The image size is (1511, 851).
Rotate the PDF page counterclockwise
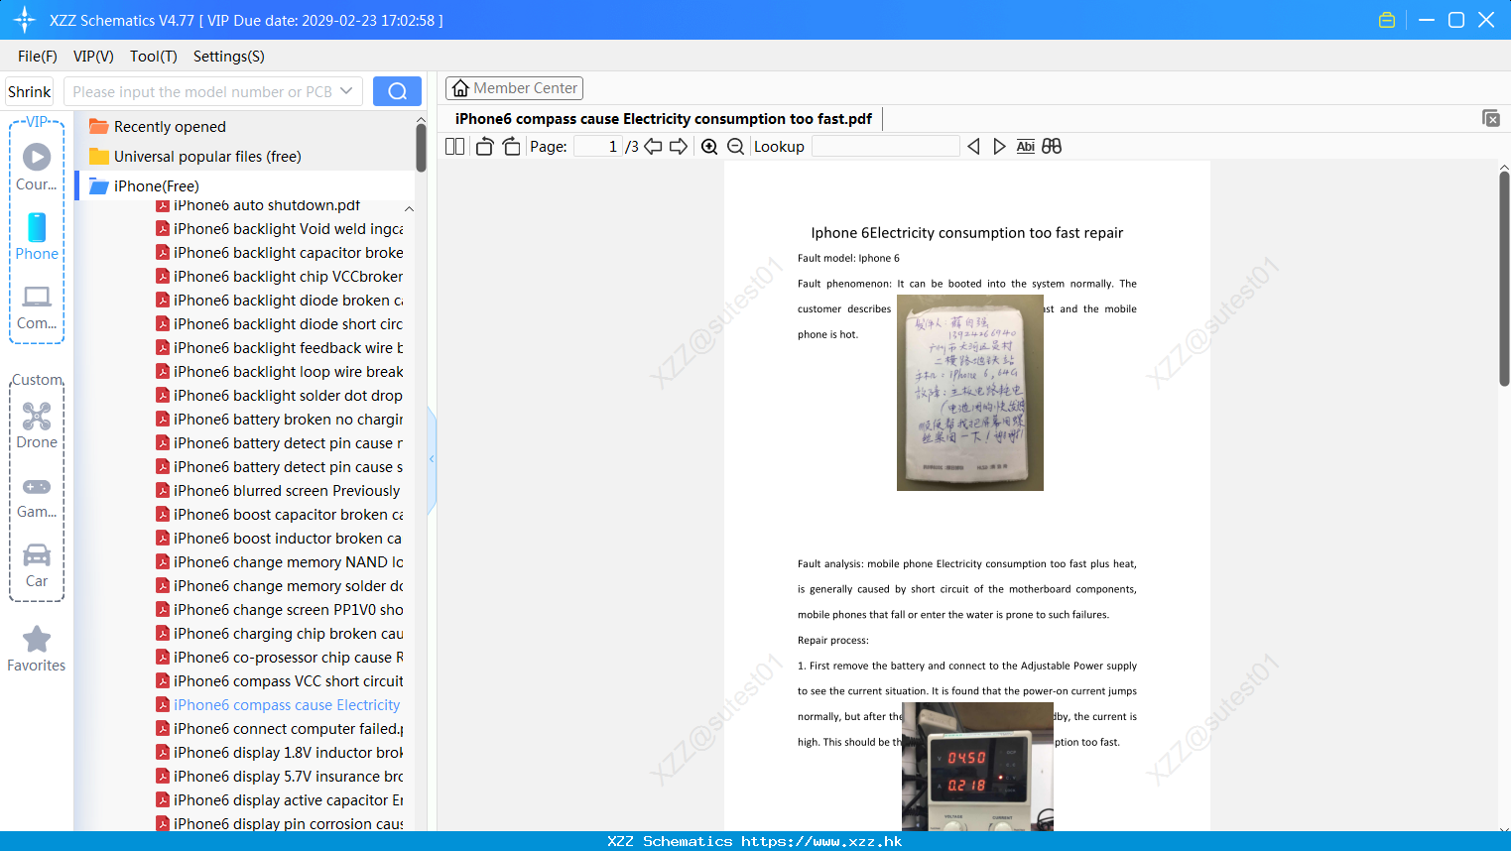coord(485,147)
